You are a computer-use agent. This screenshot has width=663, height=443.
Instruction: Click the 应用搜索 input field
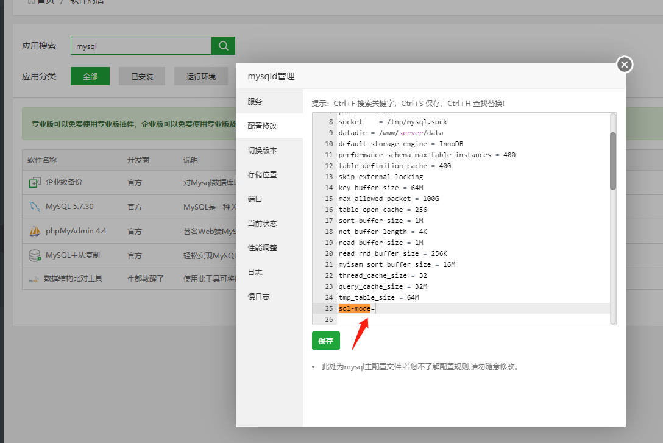pyautogui.click(x=141, y=46)
